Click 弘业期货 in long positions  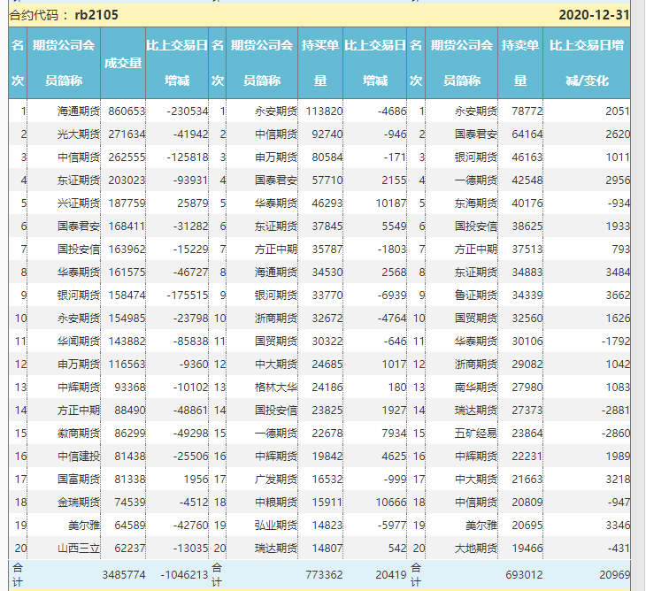point(276,526)
